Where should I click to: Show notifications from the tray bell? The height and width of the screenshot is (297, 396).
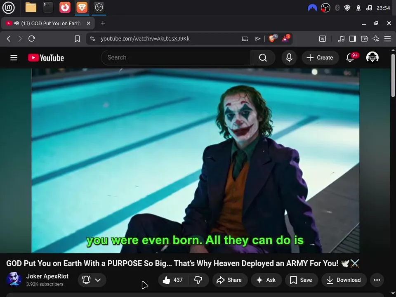coord(358,8)
